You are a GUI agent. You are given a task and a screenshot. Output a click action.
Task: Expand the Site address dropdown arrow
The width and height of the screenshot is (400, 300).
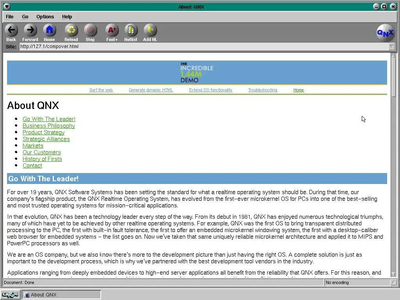[x=391, y=46]
